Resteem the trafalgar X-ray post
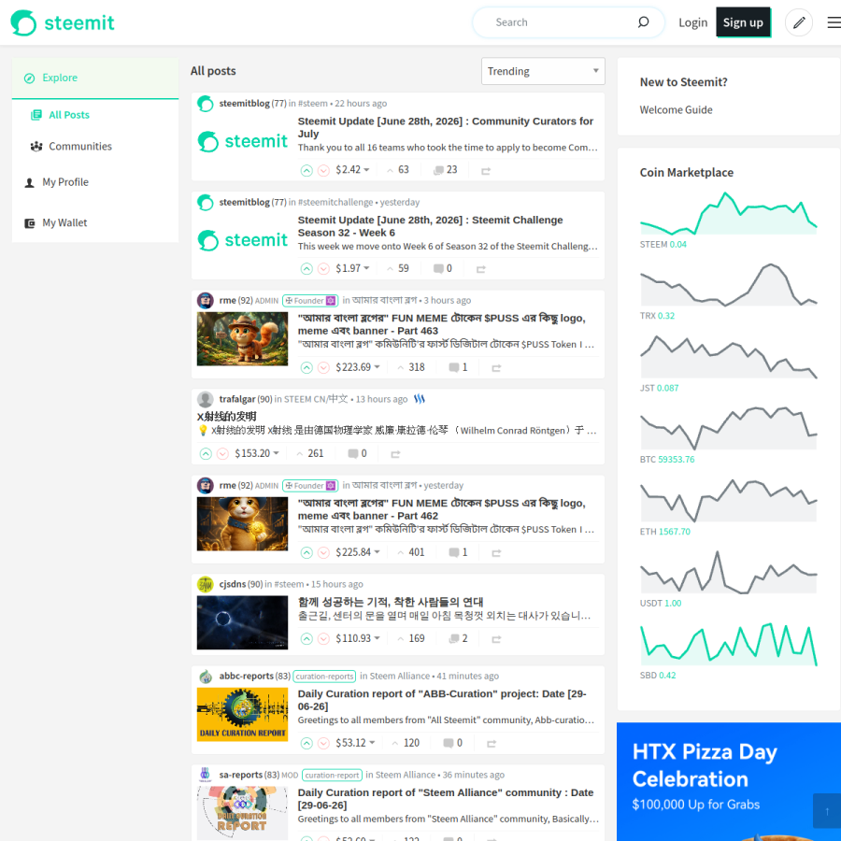 tap(395, 454)
